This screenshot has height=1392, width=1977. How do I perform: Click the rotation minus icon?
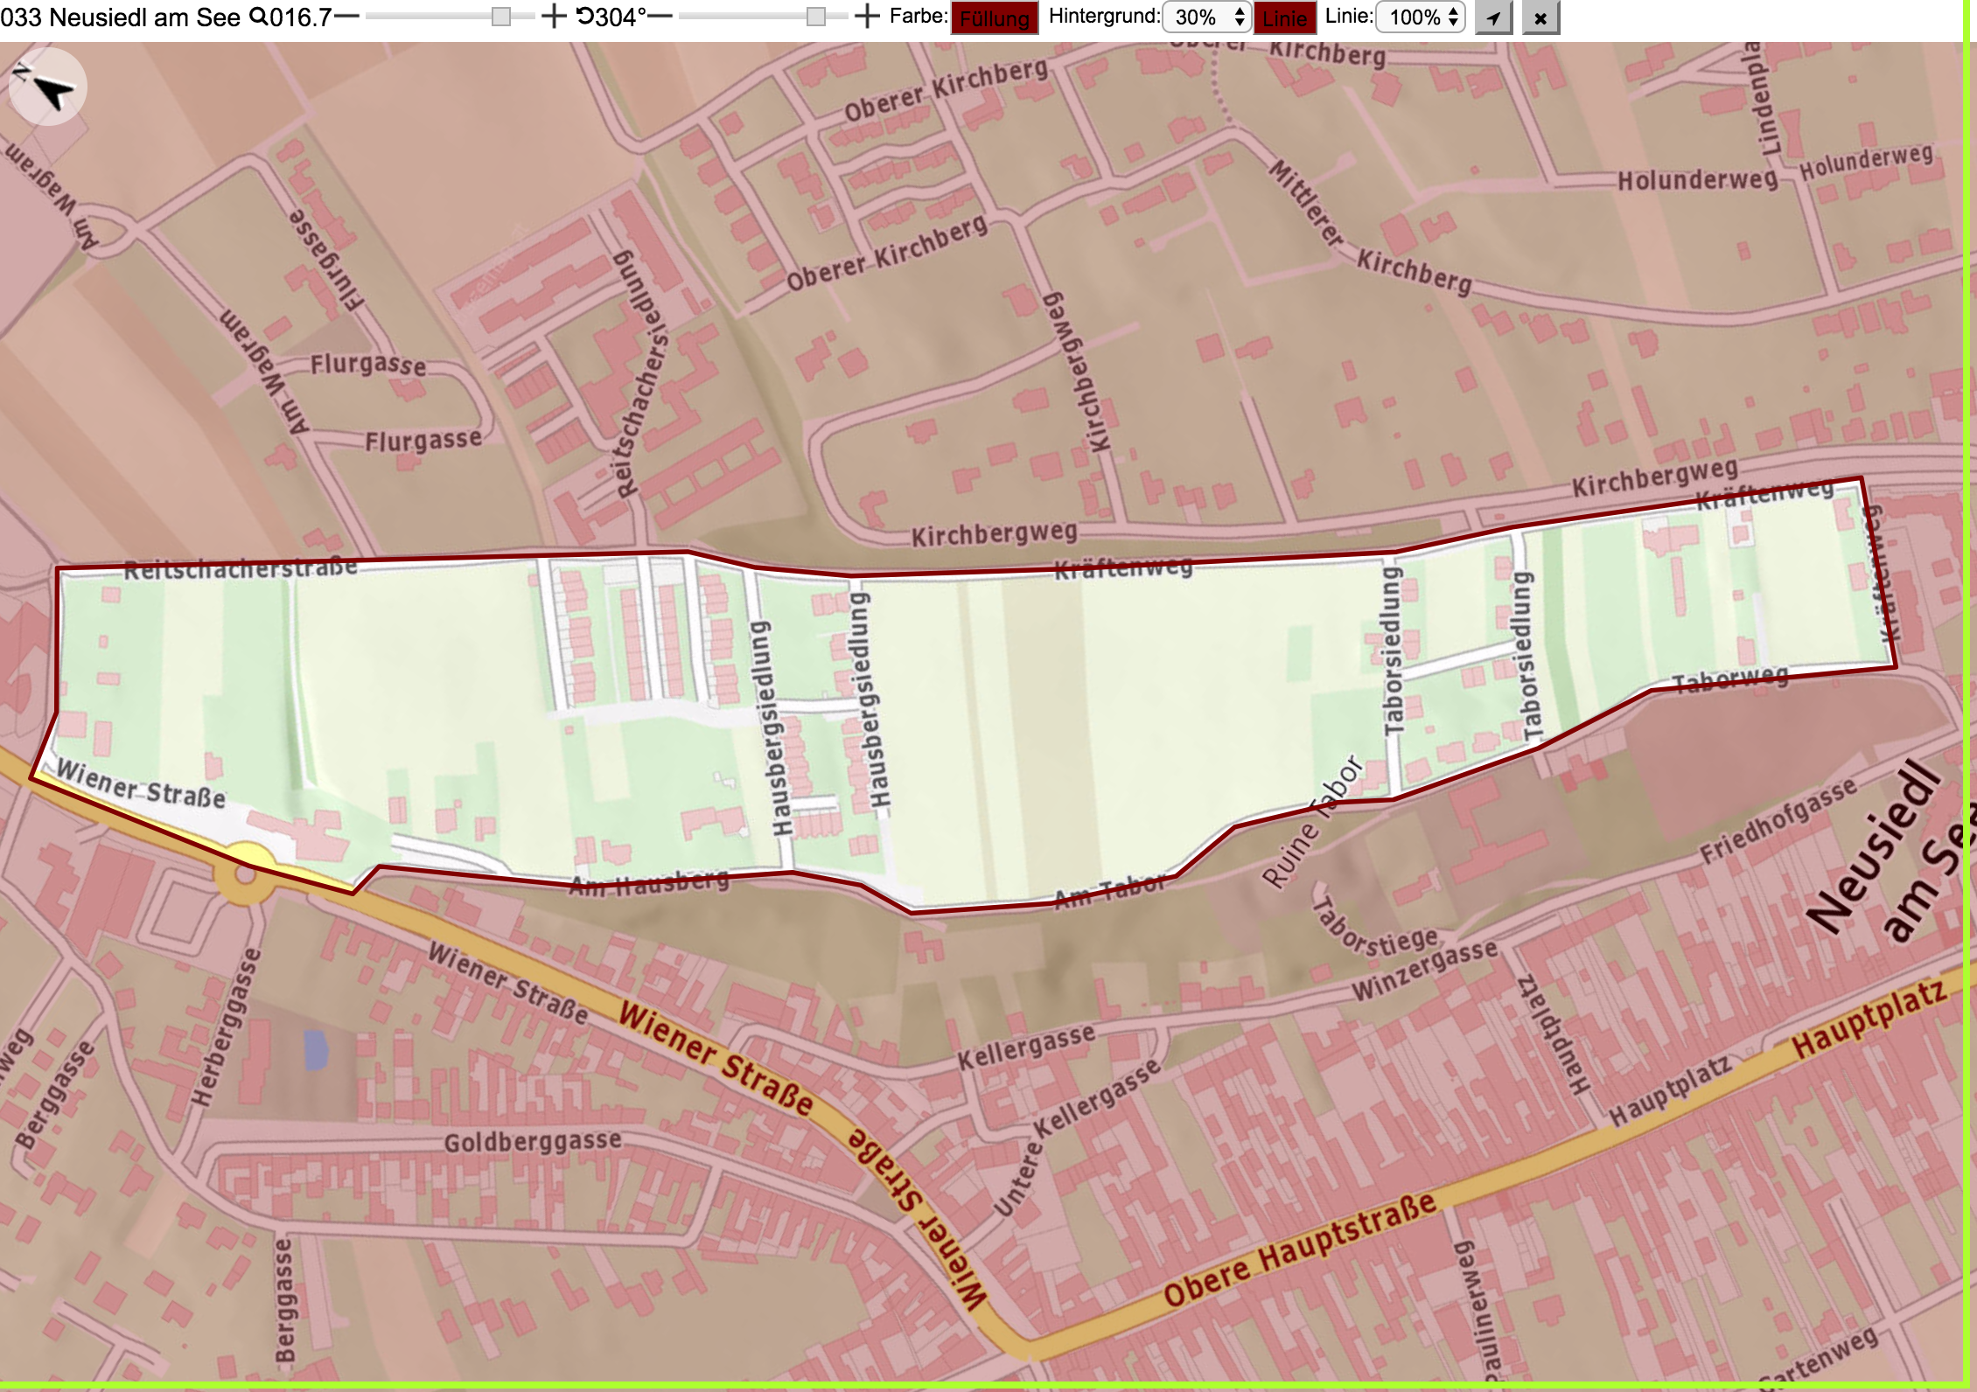pyautogui.click(x=660, y=17)
